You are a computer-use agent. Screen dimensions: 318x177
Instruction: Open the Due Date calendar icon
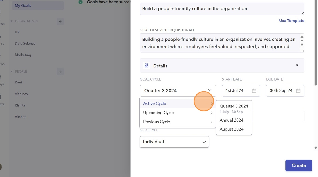click(298, 91)
